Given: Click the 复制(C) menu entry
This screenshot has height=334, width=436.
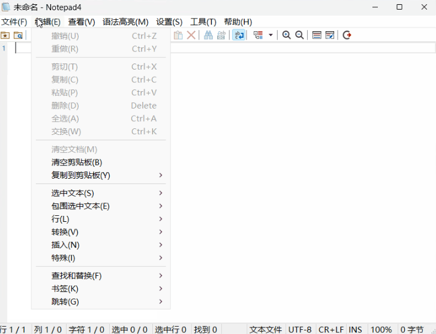Looking at the screenshot, I should tap(101, 80).
